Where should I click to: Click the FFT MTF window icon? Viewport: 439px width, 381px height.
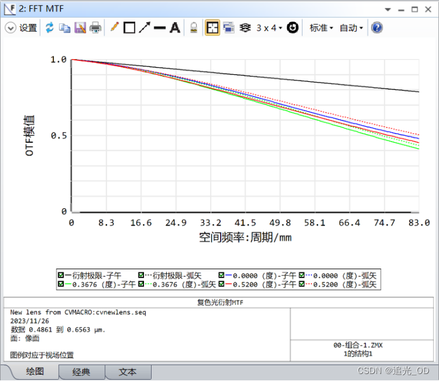(x=10, y=9)
